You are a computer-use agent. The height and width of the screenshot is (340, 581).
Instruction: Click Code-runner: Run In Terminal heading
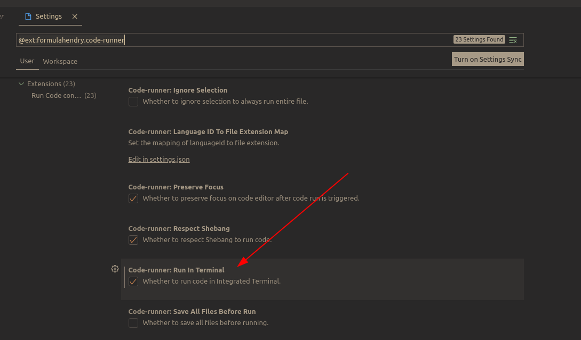(x=177, y=270)
